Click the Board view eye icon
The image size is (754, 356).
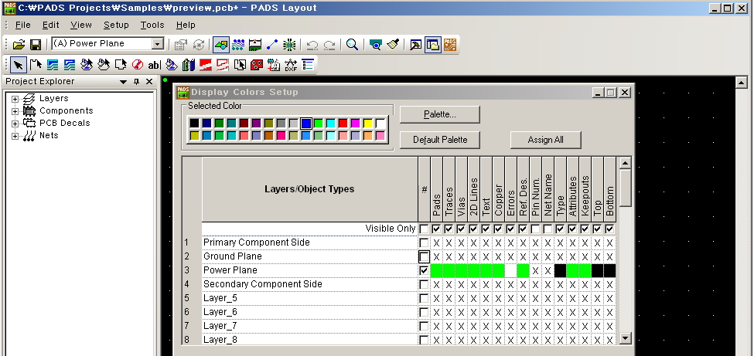pos(376,45)
